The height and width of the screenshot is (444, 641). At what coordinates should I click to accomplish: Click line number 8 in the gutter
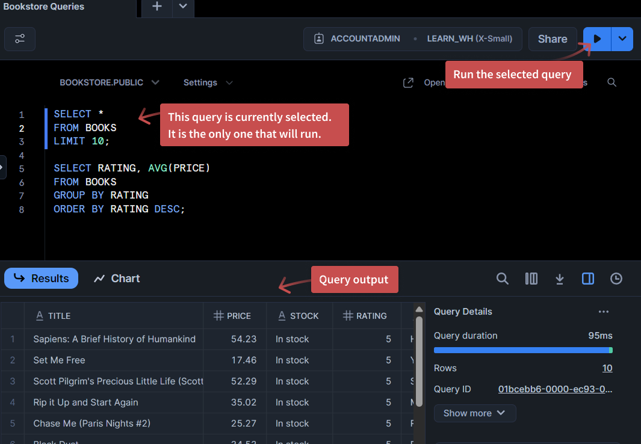(x=21, y=210)
